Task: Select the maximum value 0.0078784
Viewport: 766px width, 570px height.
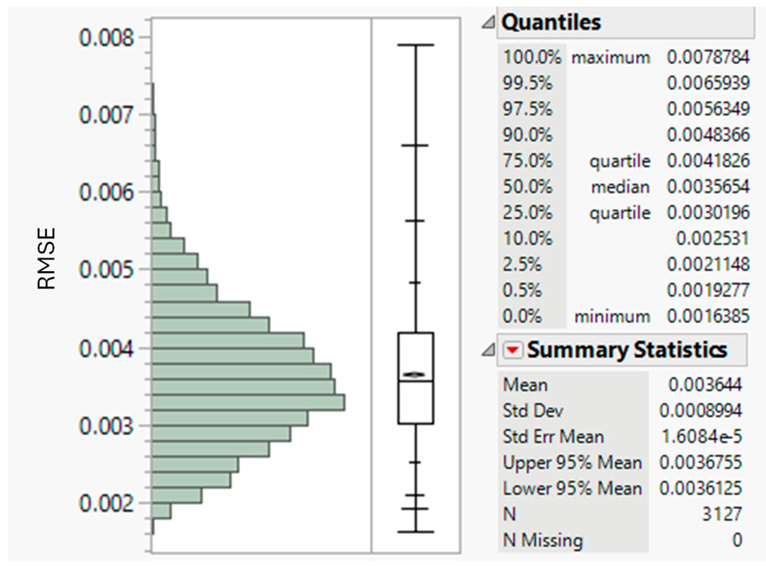Action: pyautogui.click(x=708, y=57)
